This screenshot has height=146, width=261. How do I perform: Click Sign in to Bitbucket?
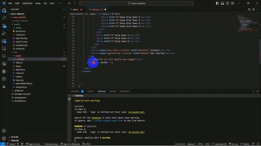pos(70,144)
